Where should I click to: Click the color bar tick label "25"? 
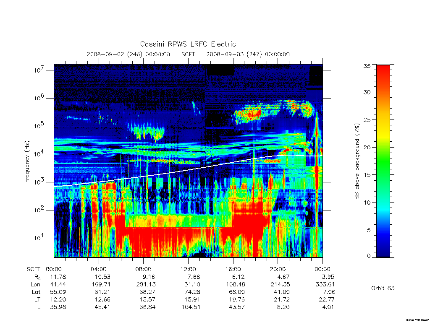point(367,119)
